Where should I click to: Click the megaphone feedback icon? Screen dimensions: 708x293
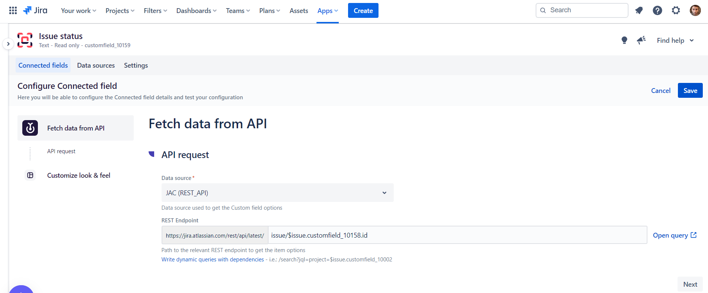pos(641,40)
